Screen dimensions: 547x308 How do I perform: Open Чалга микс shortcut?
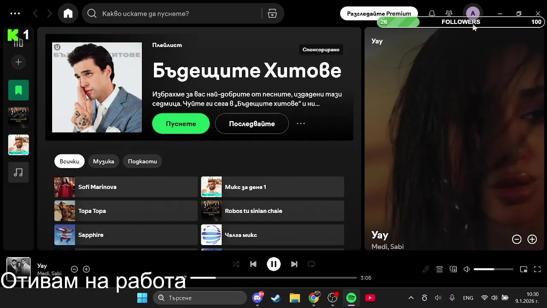pos(272,235)
